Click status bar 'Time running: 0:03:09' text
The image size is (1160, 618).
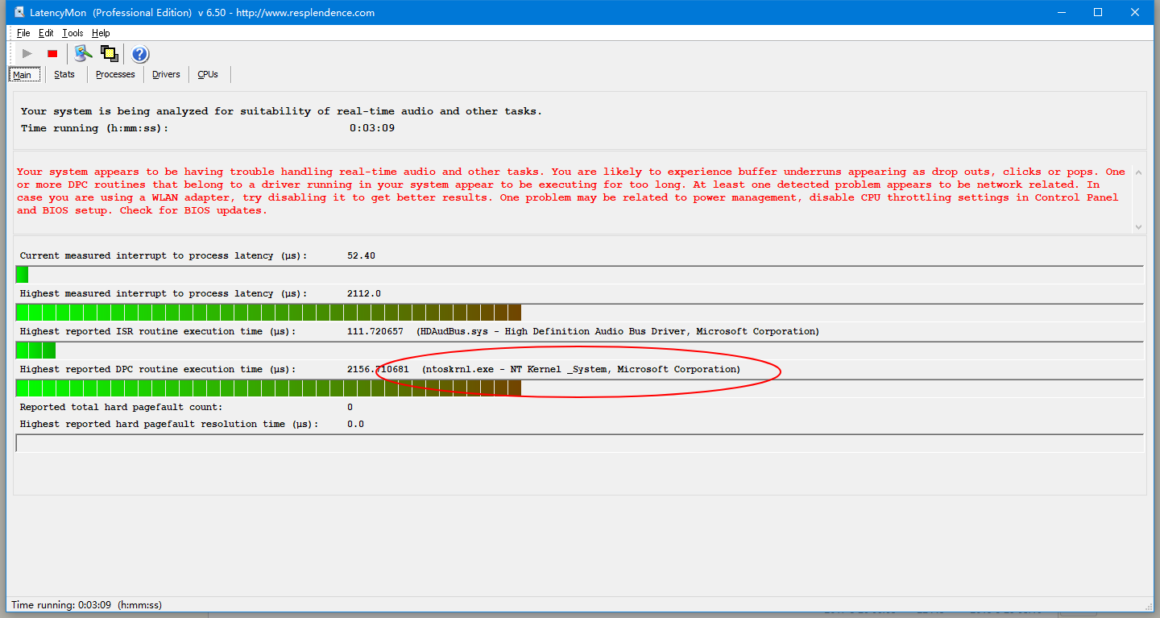[86, 605]
